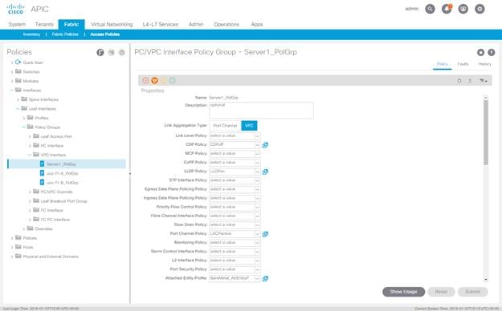The width and height of the screenshot is (502, 311).
Task: Click the Submit button
Action: [x=472, y=292]
